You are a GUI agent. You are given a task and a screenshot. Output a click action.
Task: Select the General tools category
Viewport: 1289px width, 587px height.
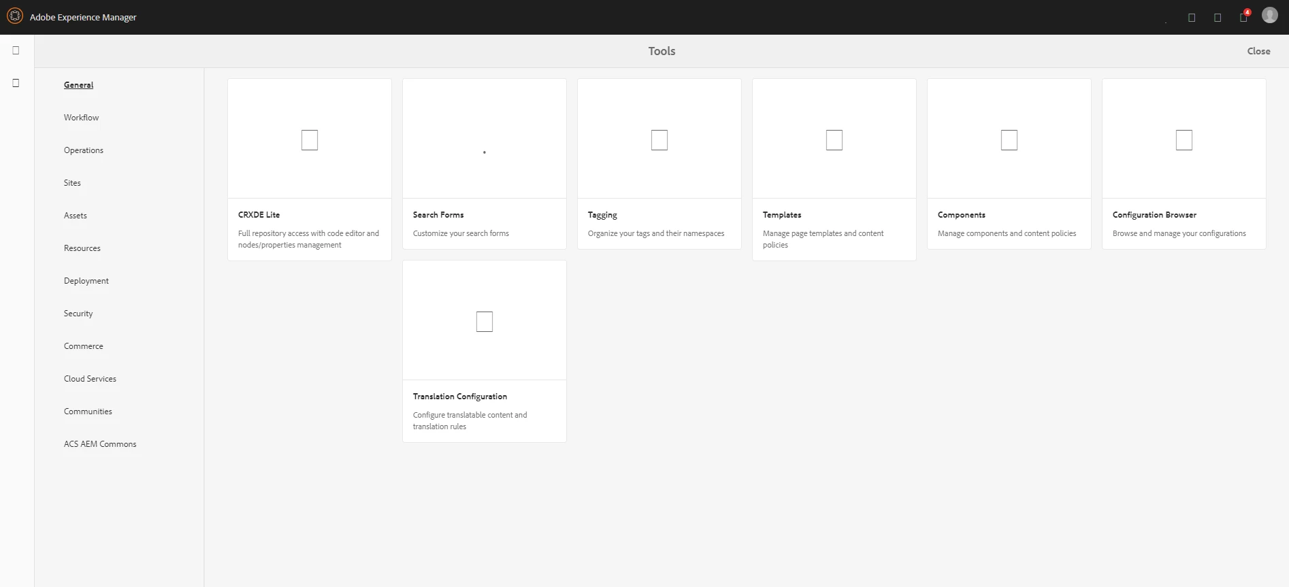(x=79, y=85)
